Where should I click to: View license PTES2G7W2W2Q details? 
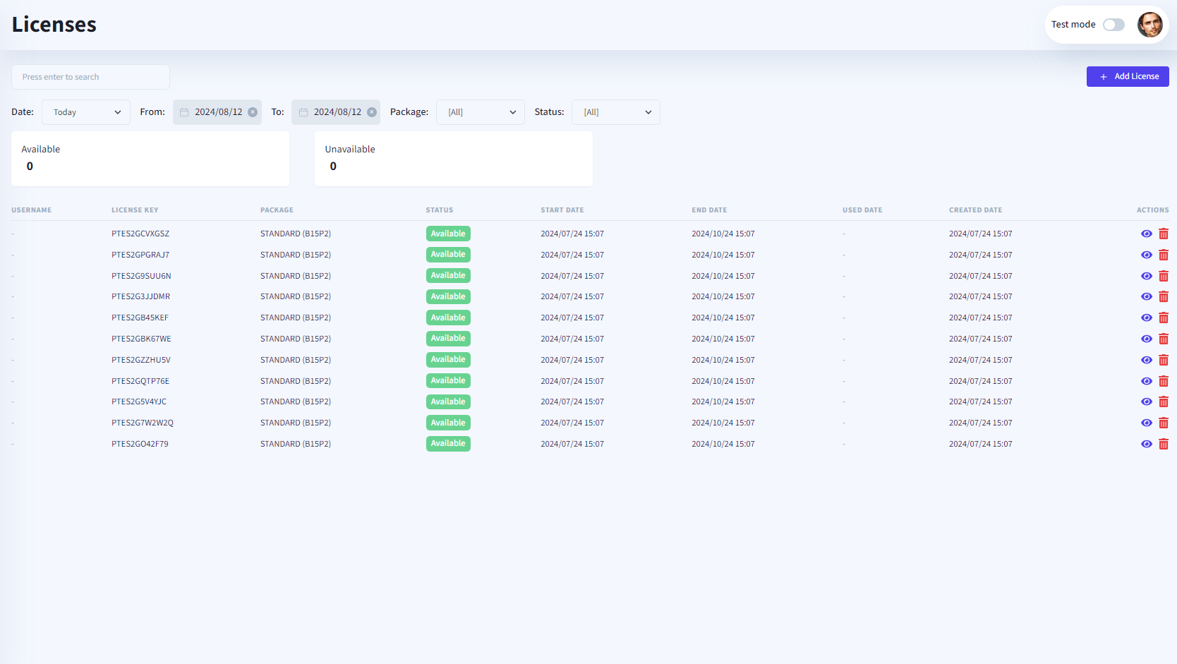(1146, 423)
